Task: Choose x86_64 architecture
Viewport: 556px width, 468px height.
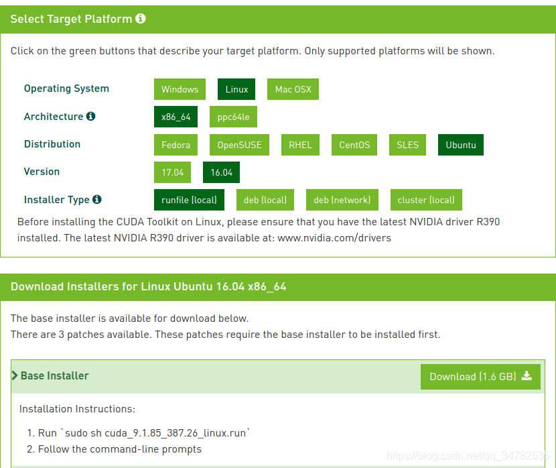Action: (176, 117)
